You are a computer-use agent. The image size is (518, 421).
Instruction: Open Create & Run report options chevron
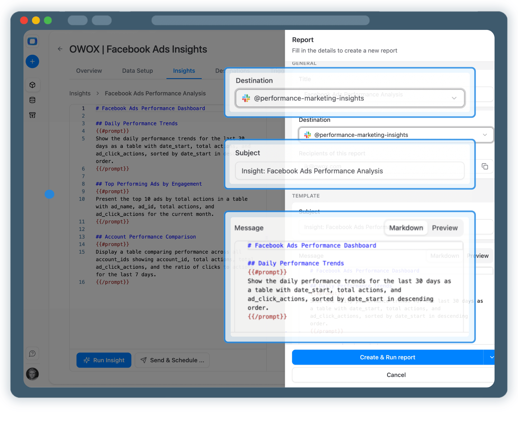[492, 357]
